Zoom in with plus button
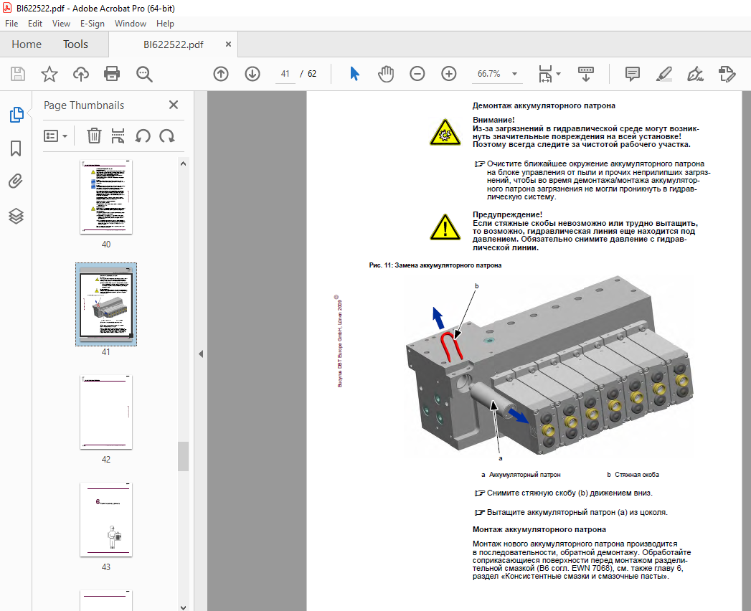 pyautogui.click(x=449, y=74)
